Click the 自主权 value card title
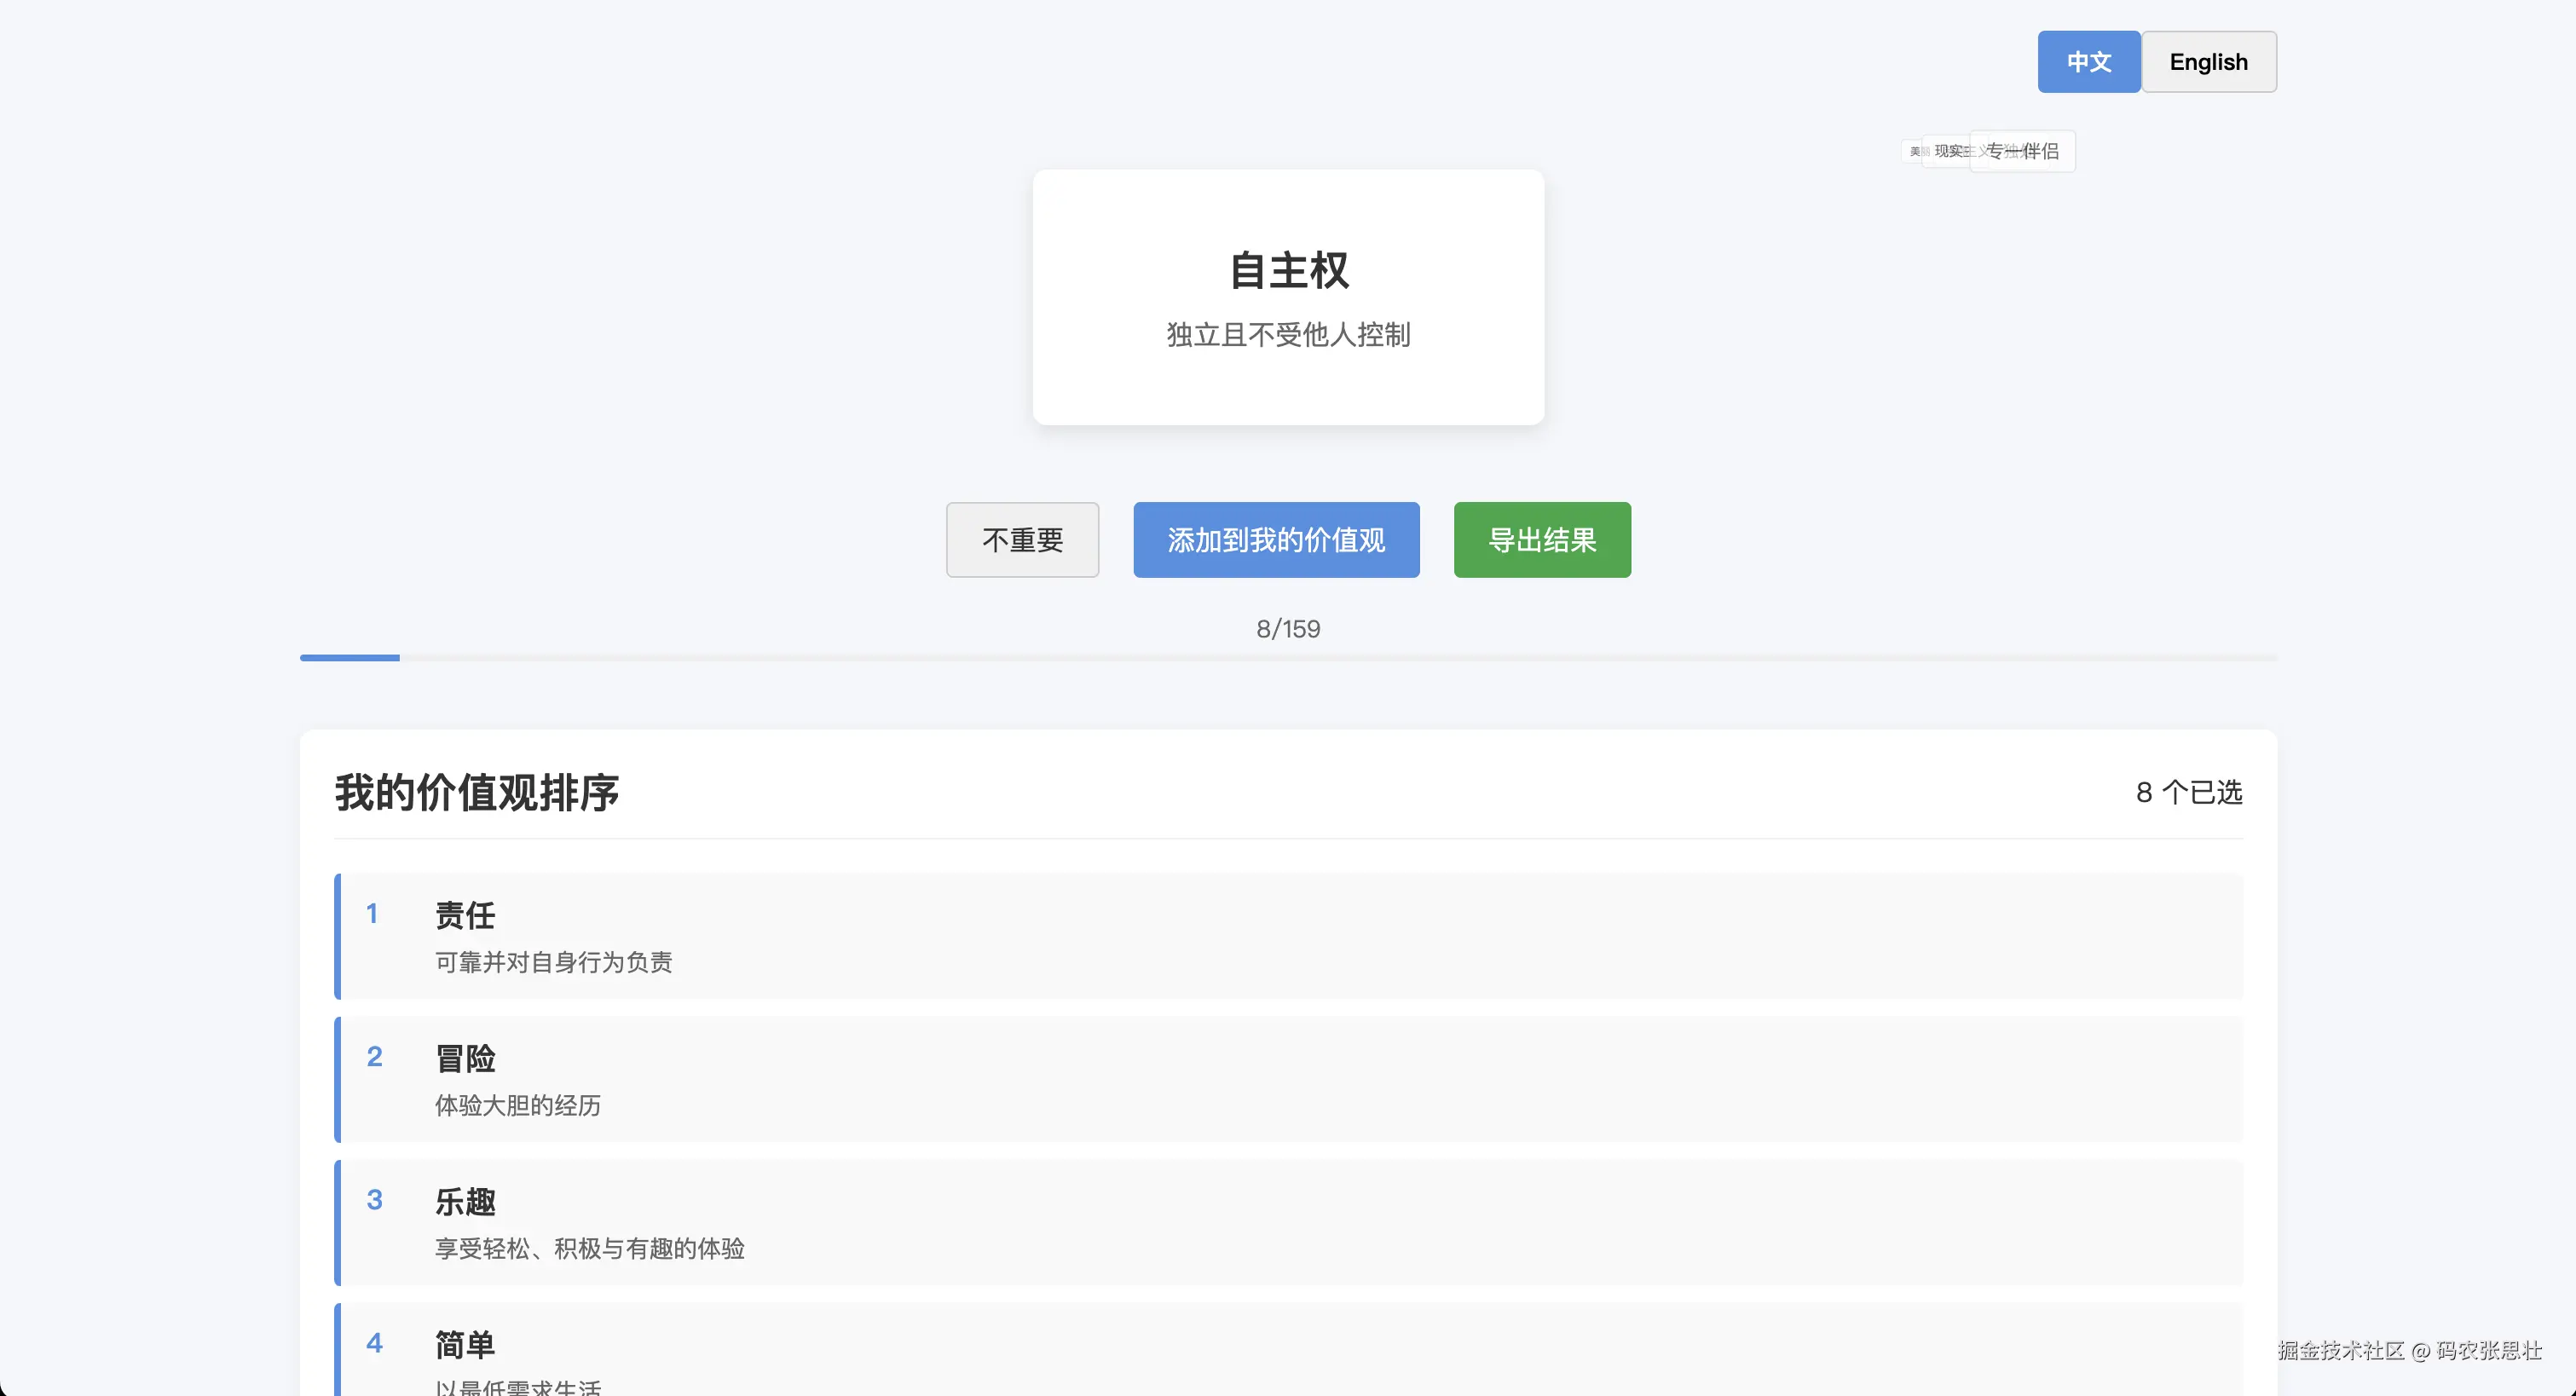The image size is (2576, 1396). tap(1288, 271)
